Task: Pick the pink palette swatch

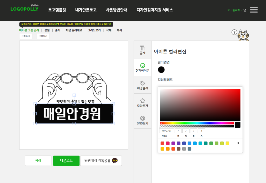Action: point(168,143)
